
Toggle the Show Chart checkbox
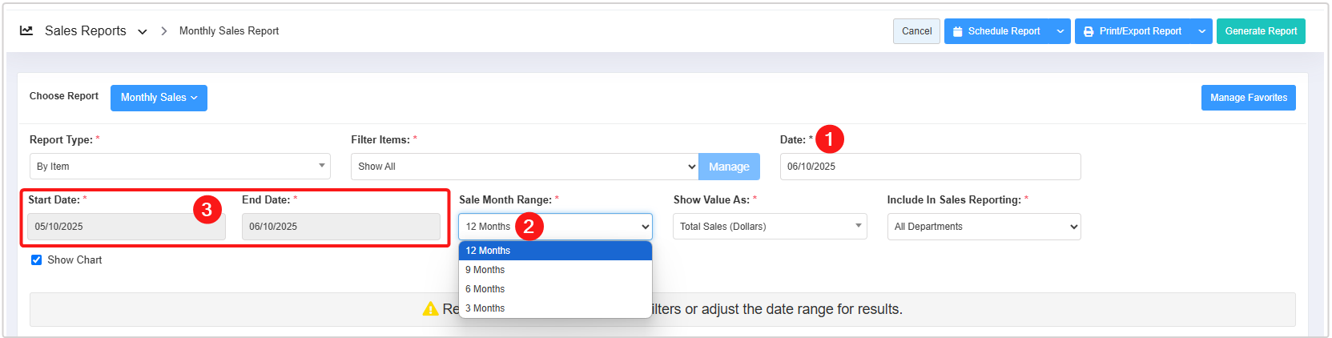click(x=36, y=260)
